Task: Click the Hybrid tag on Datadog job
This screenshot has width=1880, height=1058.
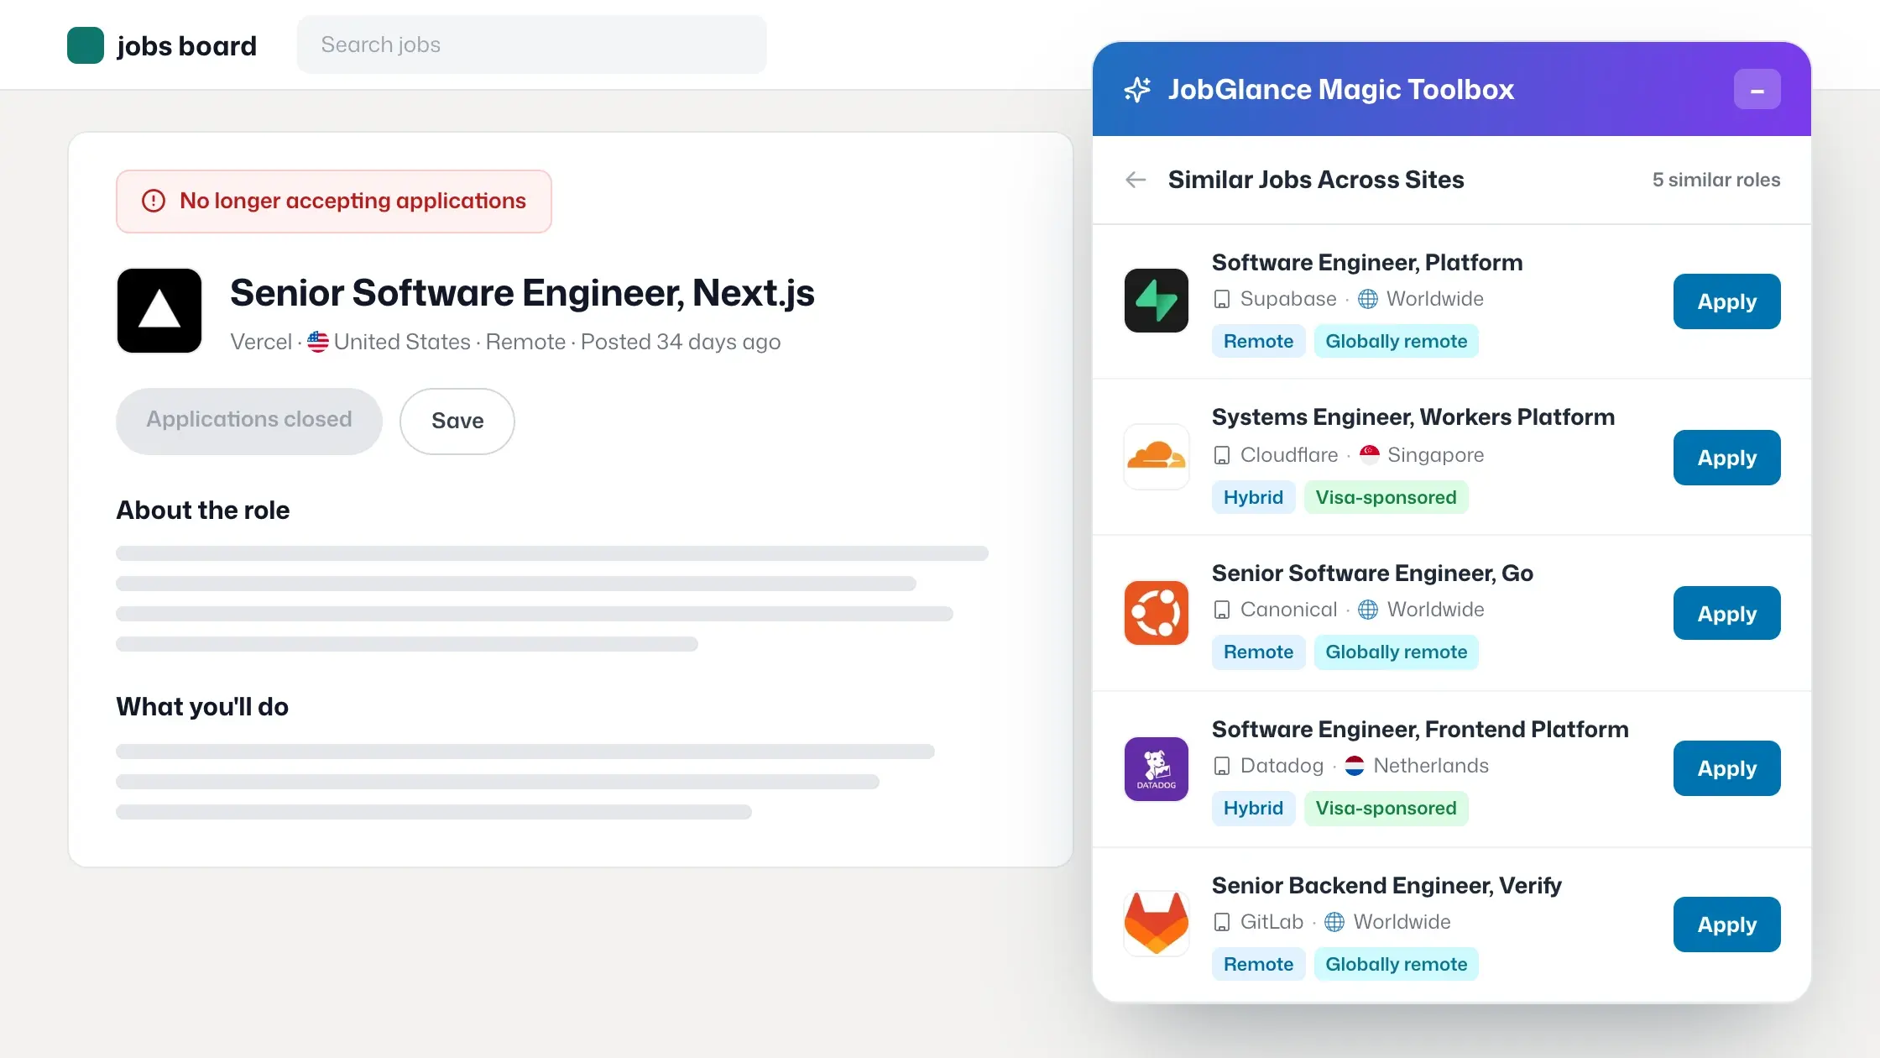Action: [x=1253, y=809]
